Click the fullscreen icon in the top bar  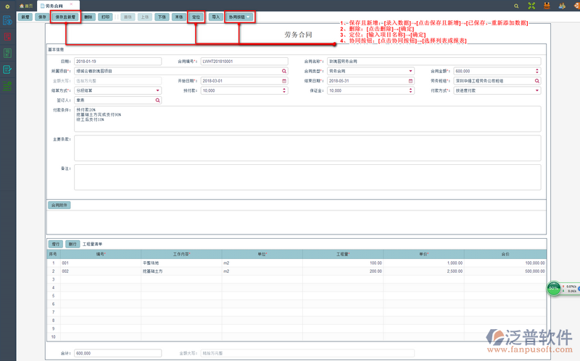tap(533, 6)
